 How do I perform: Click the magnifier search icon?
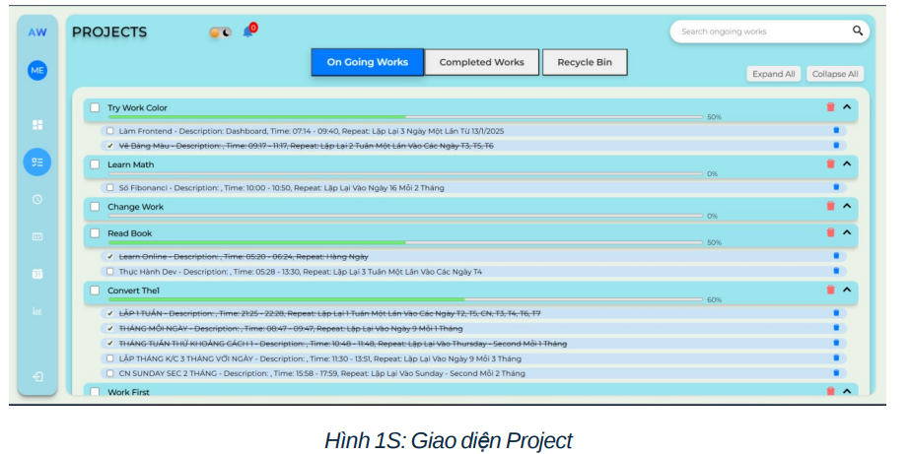pos(858,32)
